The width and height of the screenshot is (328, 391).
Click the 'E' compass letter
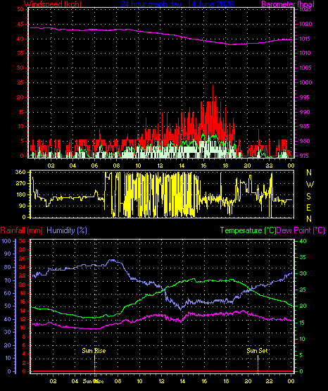309,207
